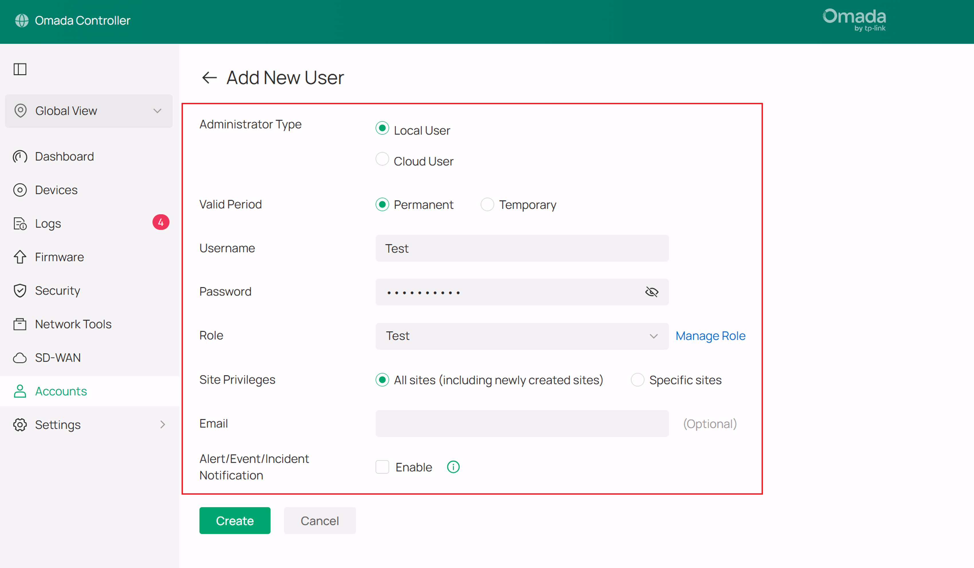Viewport: 974px width, 568px height.
Task: Open the Manage Role link
Action: click(711, 336)
